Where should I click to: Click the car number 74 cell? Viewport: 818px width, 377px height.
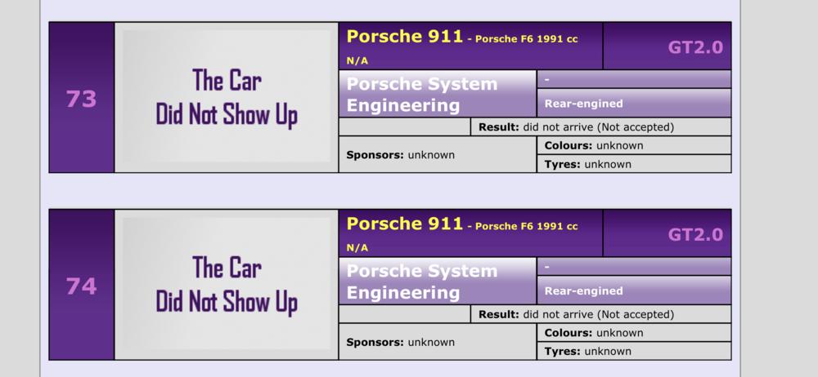(x=81, y=285)
